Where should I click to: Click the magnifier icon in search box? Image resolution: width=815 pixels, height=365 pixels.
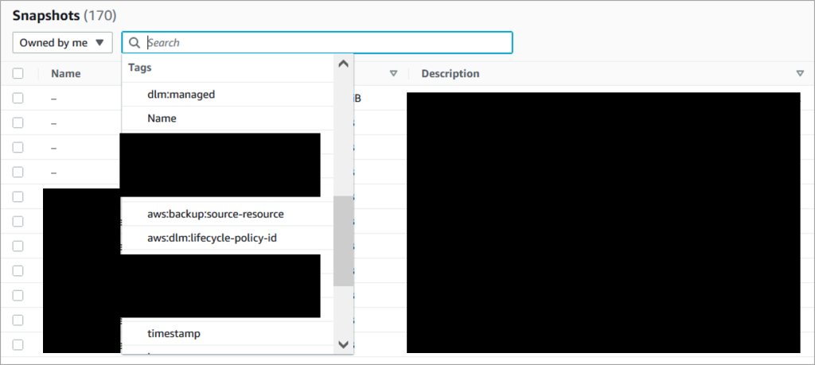pos(135,43)
